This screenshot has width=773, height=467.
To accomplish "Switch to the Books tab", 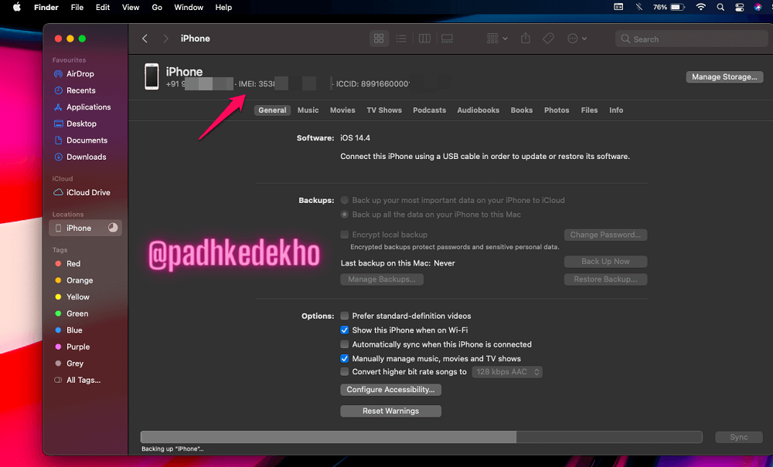I will (522, 110).
